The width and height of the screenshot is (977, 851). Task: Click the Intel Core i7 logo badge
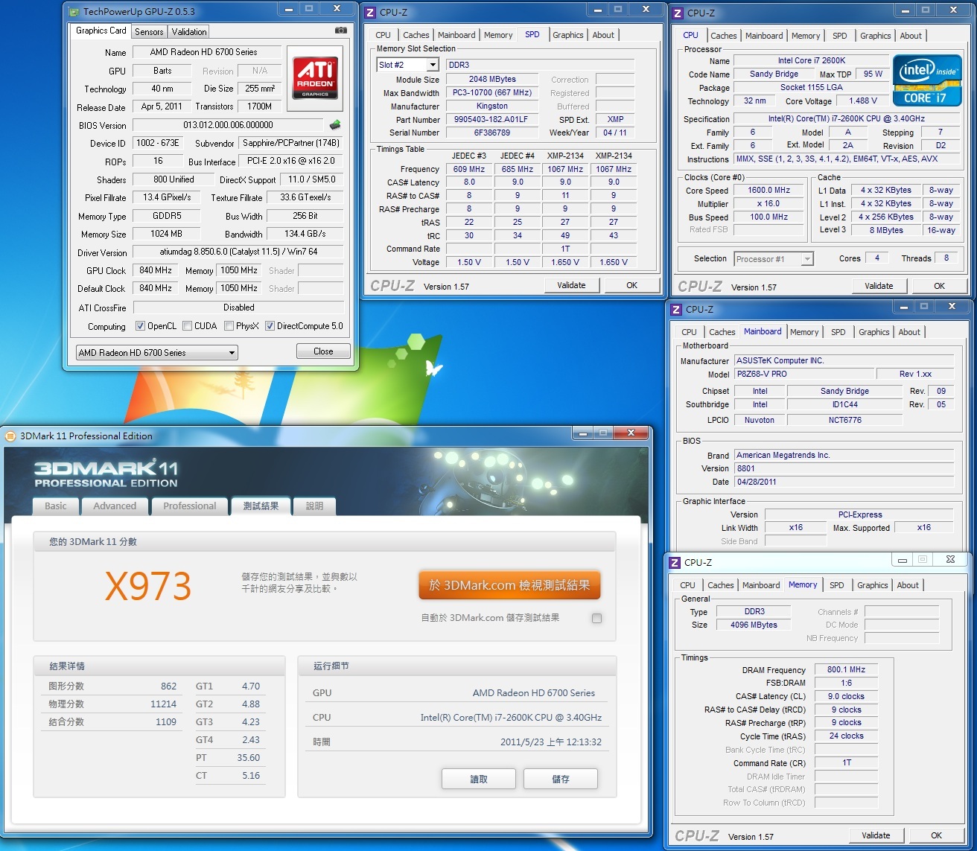tap(926, 80)
